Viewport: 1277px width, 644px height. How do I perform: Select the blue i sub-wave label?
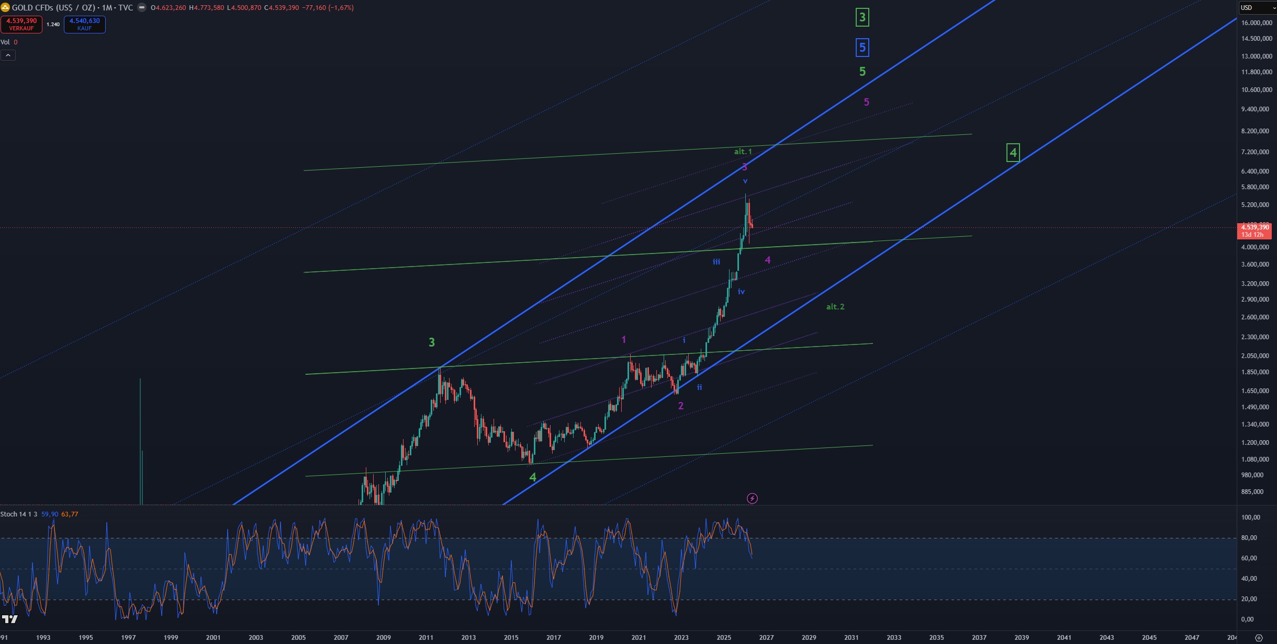684,340
